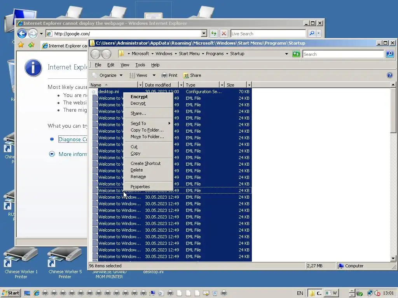Click in the Explorer Search input field
This screenshot has width=398, height=298.
pyautogui.click(x=343, y=54)
